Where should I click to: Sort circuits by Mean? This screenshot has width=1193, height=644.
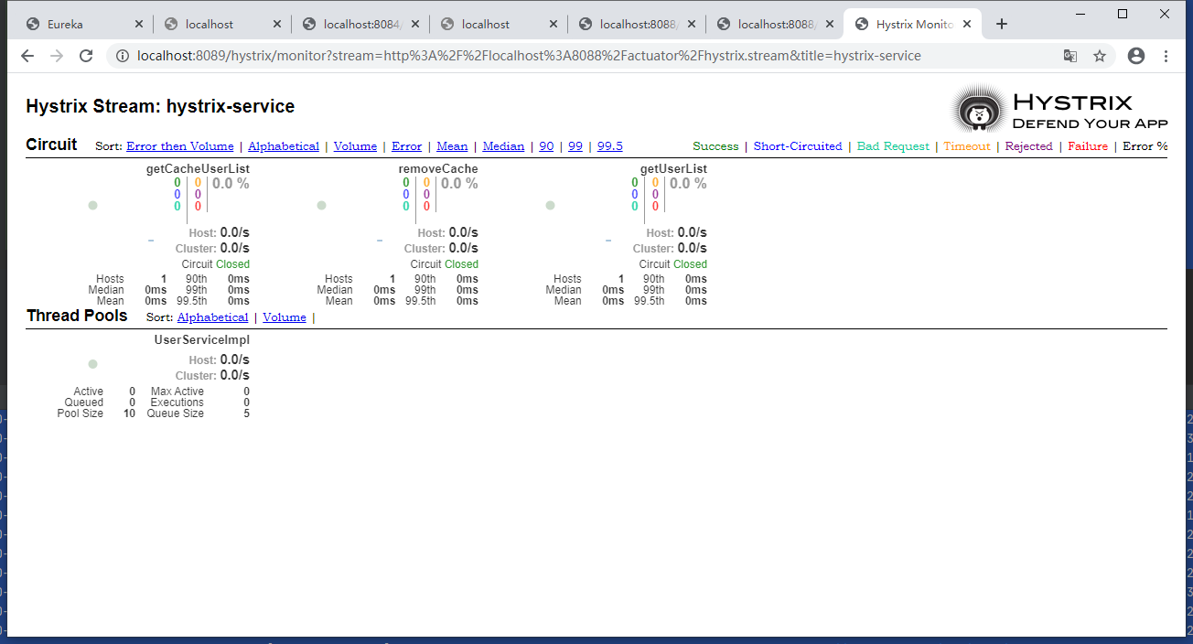[x=452, y=146]
